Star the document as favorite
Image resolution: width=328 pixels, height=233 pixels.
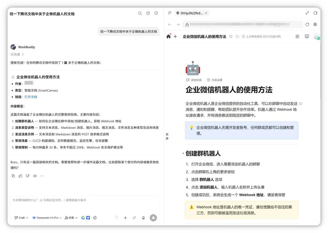231,37
